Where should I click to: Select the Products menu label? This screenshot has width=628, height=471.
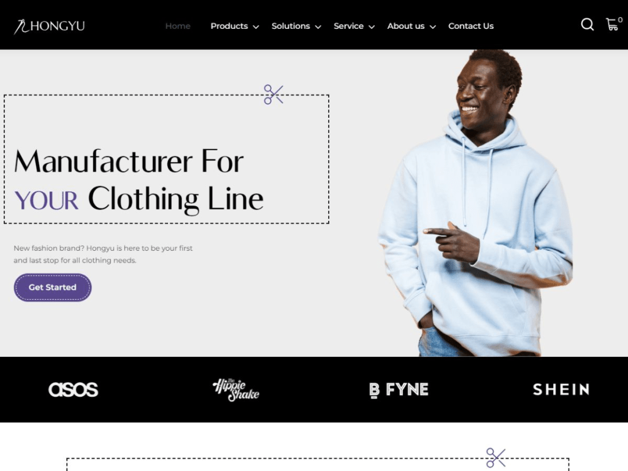[229, 26]
